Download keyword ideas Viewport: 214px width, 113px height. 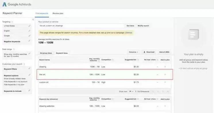(149, 52)
